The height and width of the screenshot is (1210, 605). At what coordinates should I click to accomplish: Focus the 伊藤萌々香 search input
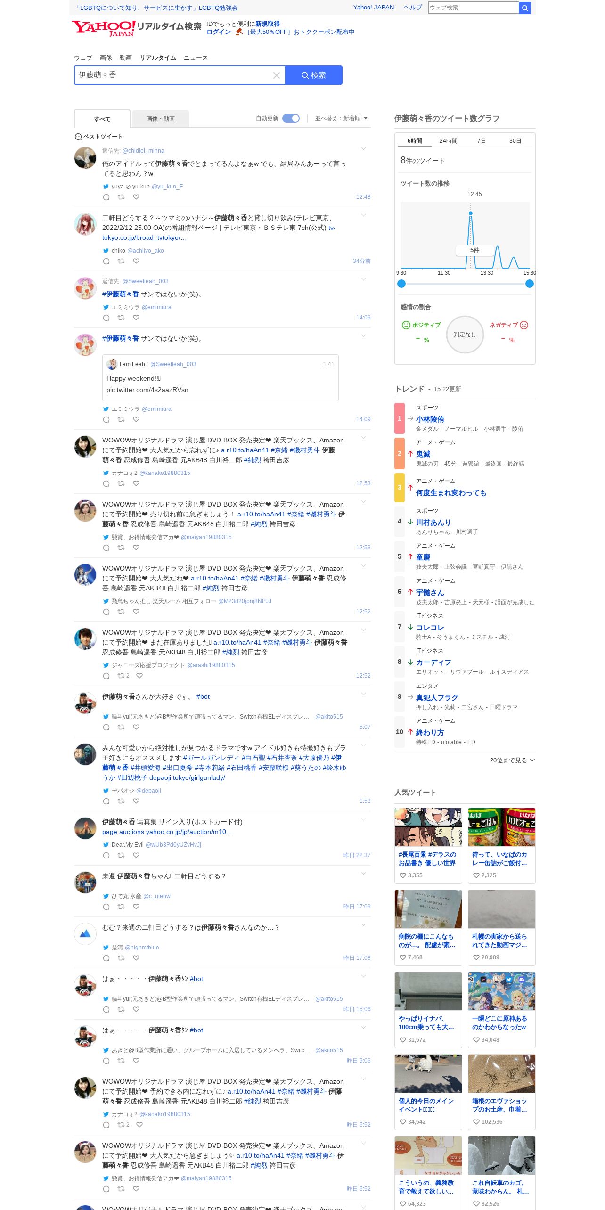pyautogui.click(x=173, y=75)
